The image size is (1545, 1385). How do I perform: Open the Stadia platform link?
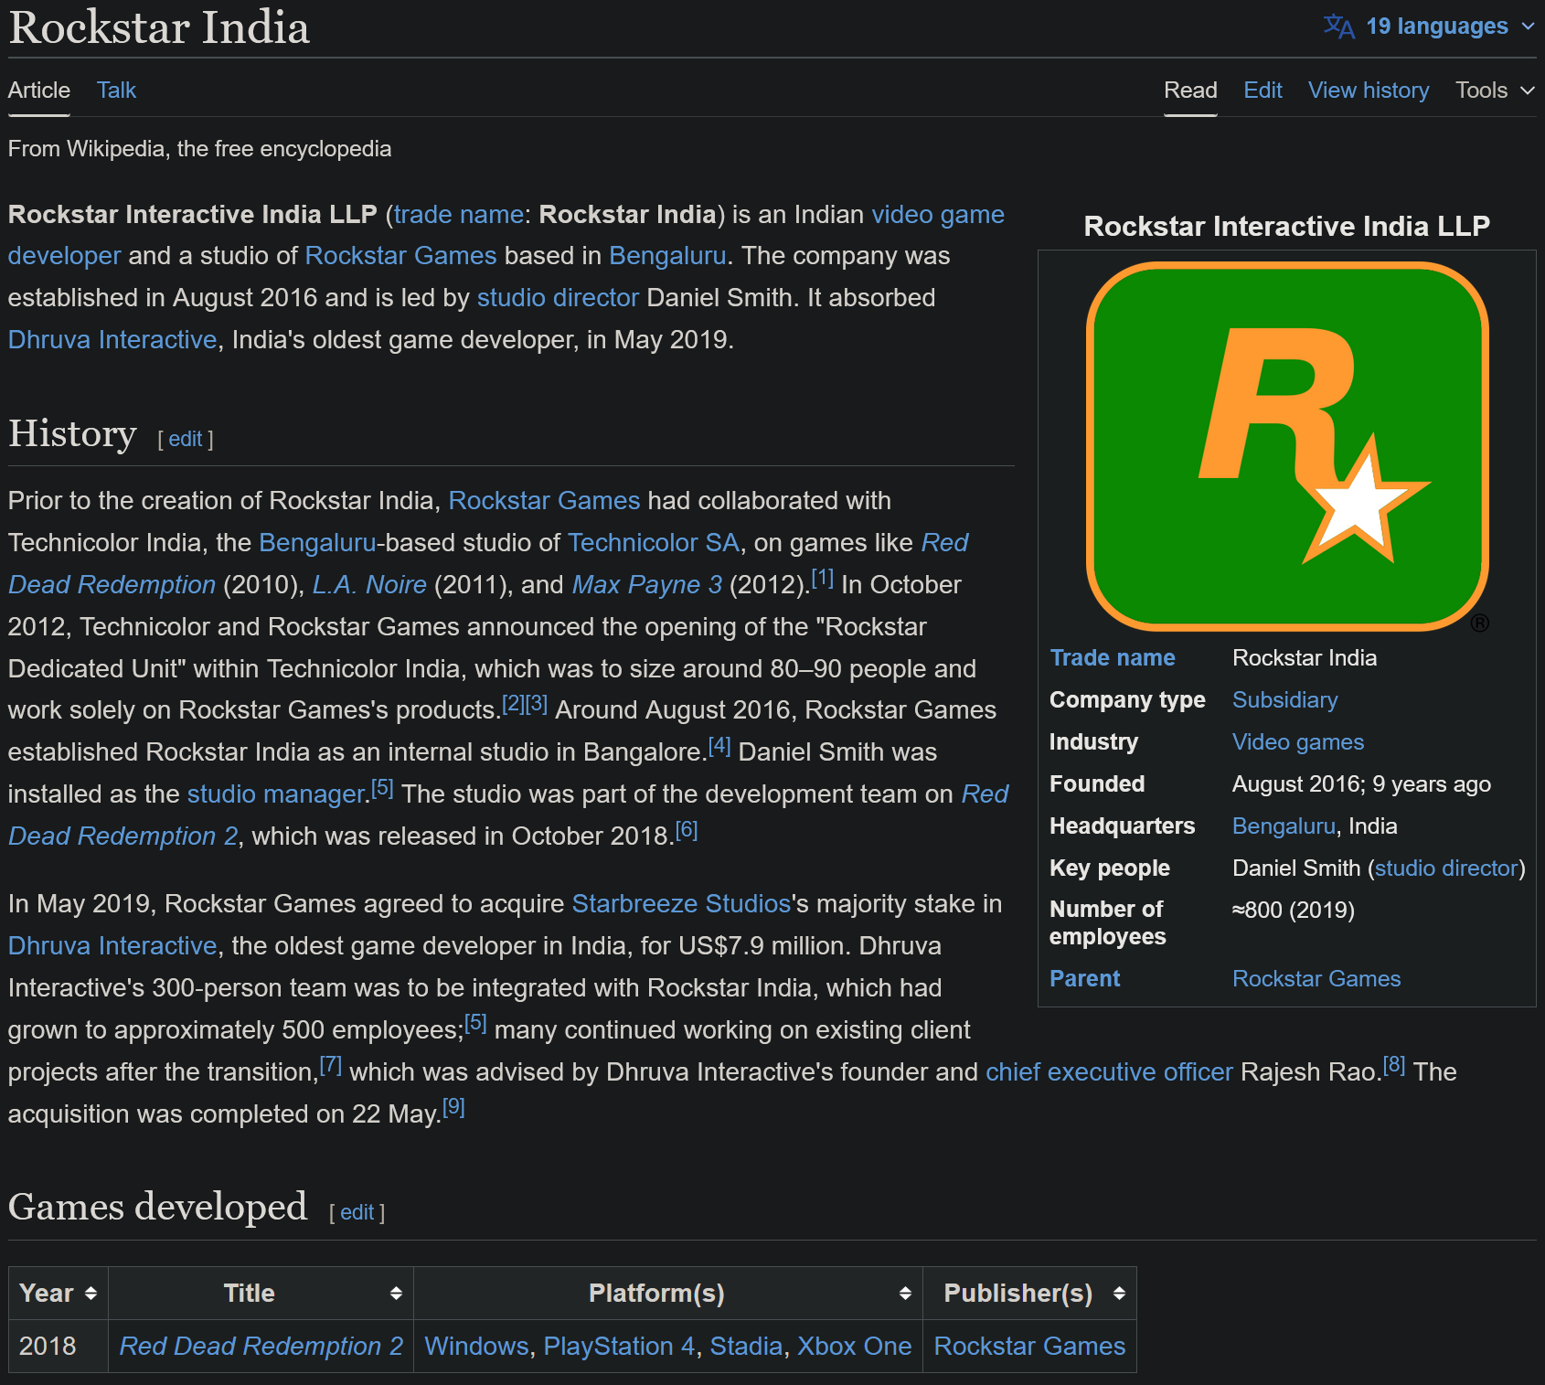[746, 1347]
